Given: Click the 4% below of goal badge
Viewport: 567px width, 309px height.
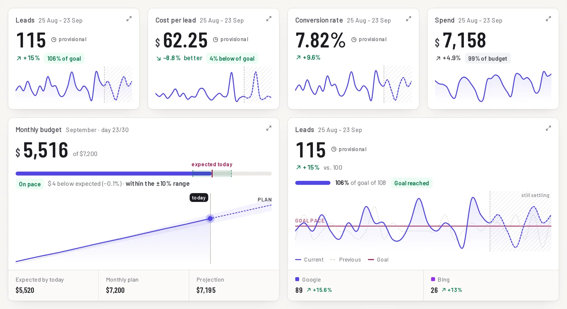Looking at the screenshot, I should coord(232,58).
